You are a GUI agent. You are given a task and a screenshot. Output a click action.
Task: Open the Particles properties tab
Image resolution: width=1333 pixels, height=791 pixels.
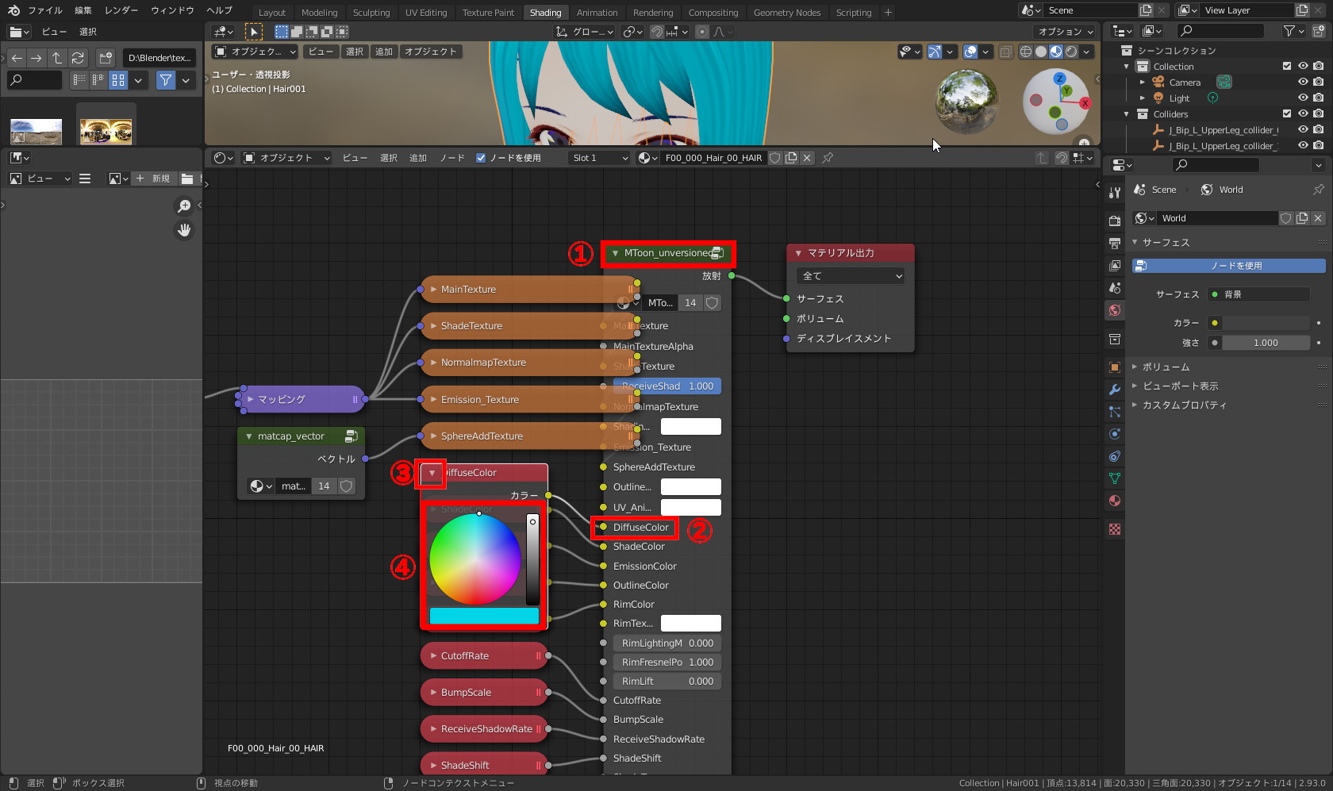tap(1115, 412)
